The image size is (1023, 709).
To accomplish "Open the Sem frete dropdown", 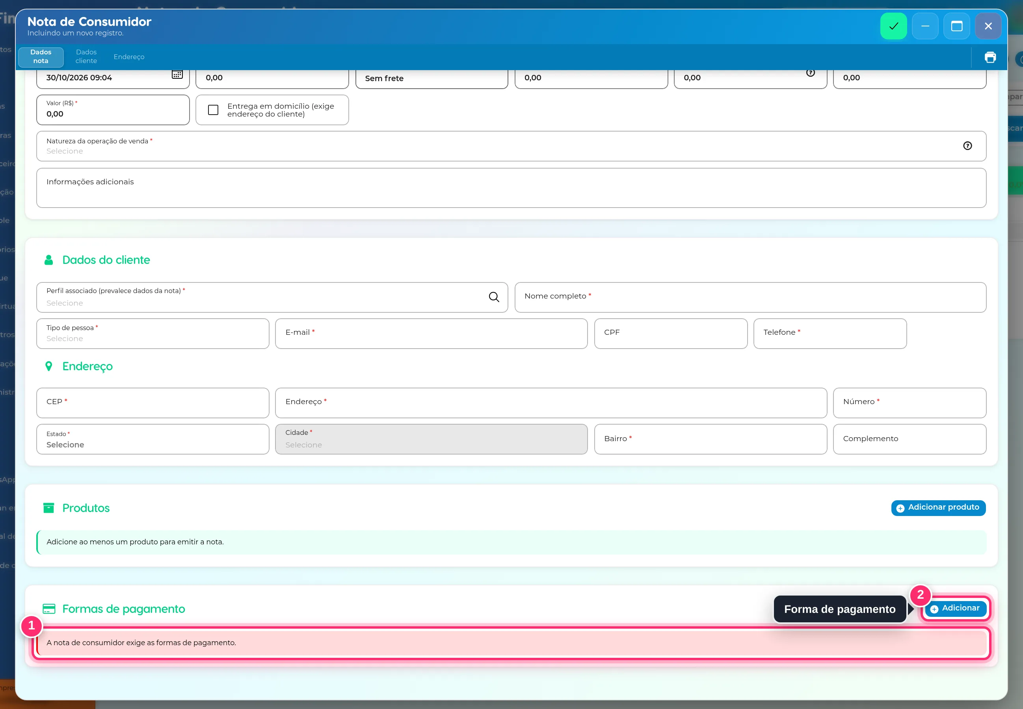I will click(x=432, y=79).
